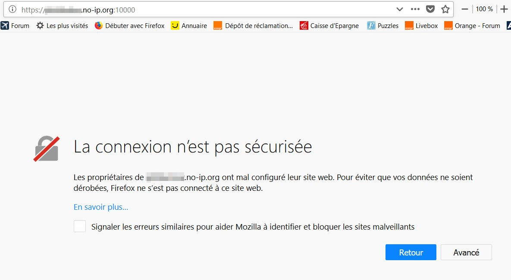Open the Caisse d'Epargne bookmark
511x280 pixels.
tap(329, 26)
